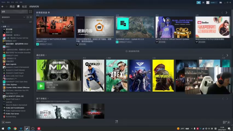Select PUBG: BATTLEGROUNDS in game list
Viewport: 233px width, 131px height.
pos(15,108)
